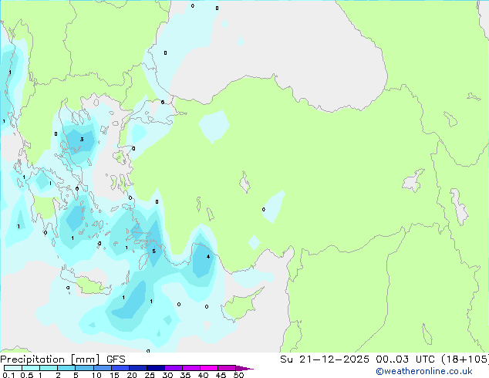Screen dimensions: 489x378
Task: Select the 0.1–0.5 mm legend swatch
Action: pyautogui.click(x=13, y=368)
